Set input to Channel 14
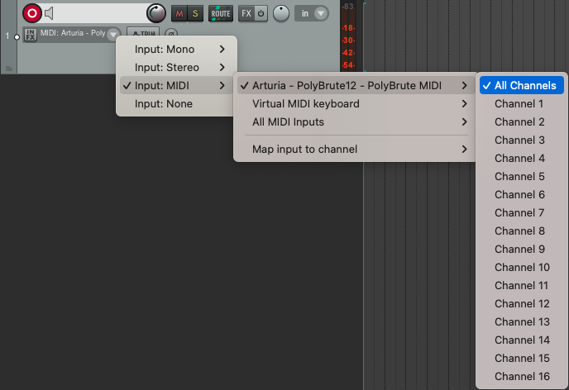The image size is (569, 390). 522,340
